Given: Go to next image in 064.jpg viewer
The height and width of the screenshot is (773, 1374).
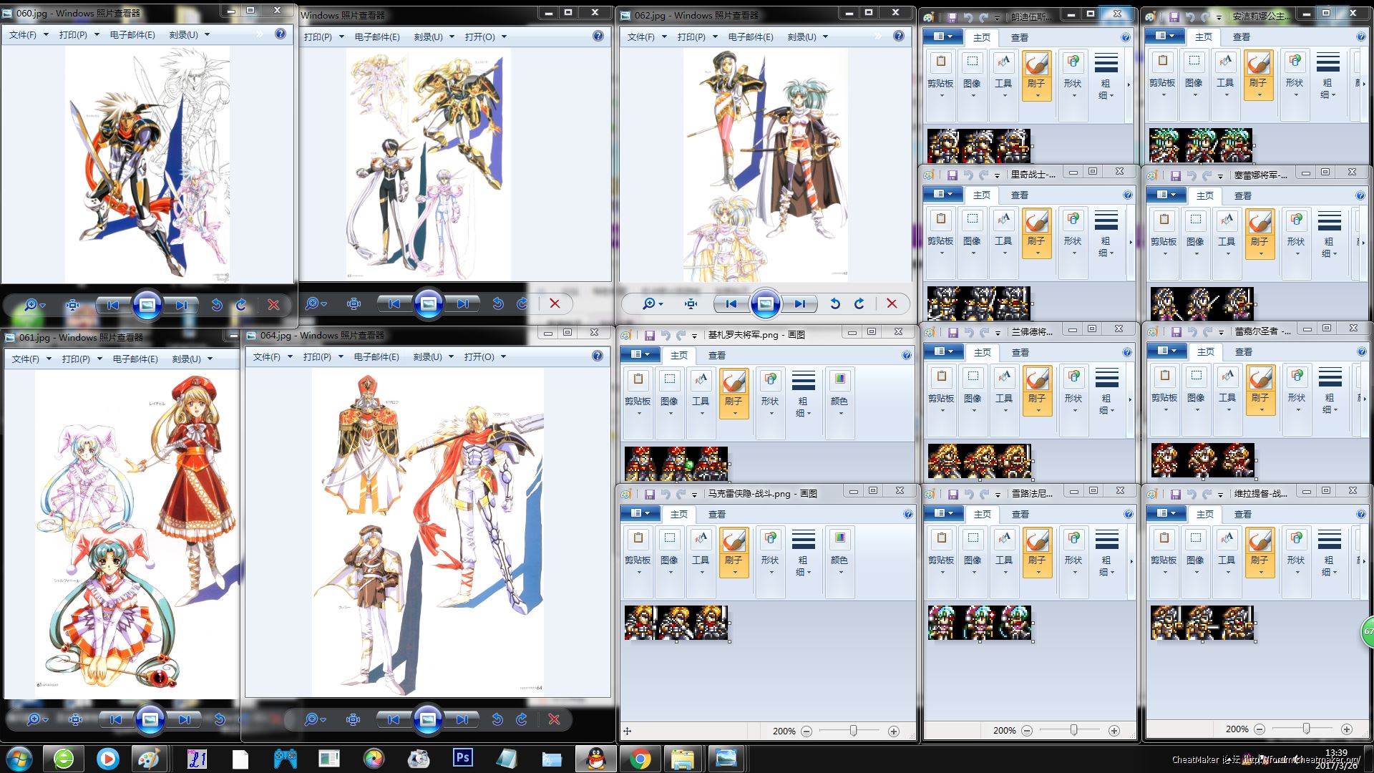Looking at the screenshot, I should [x=462, y=719].
